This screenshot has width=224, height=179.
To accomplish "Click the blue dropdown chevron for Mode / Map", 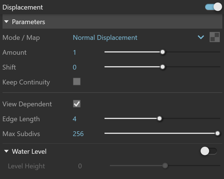I will (x=201, y=37).
